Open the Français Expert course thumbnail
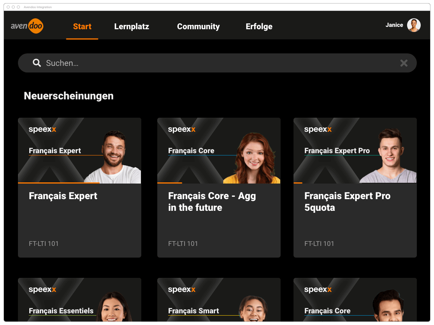The height and width of the screenshot is (325, 434). click(80, 151)
